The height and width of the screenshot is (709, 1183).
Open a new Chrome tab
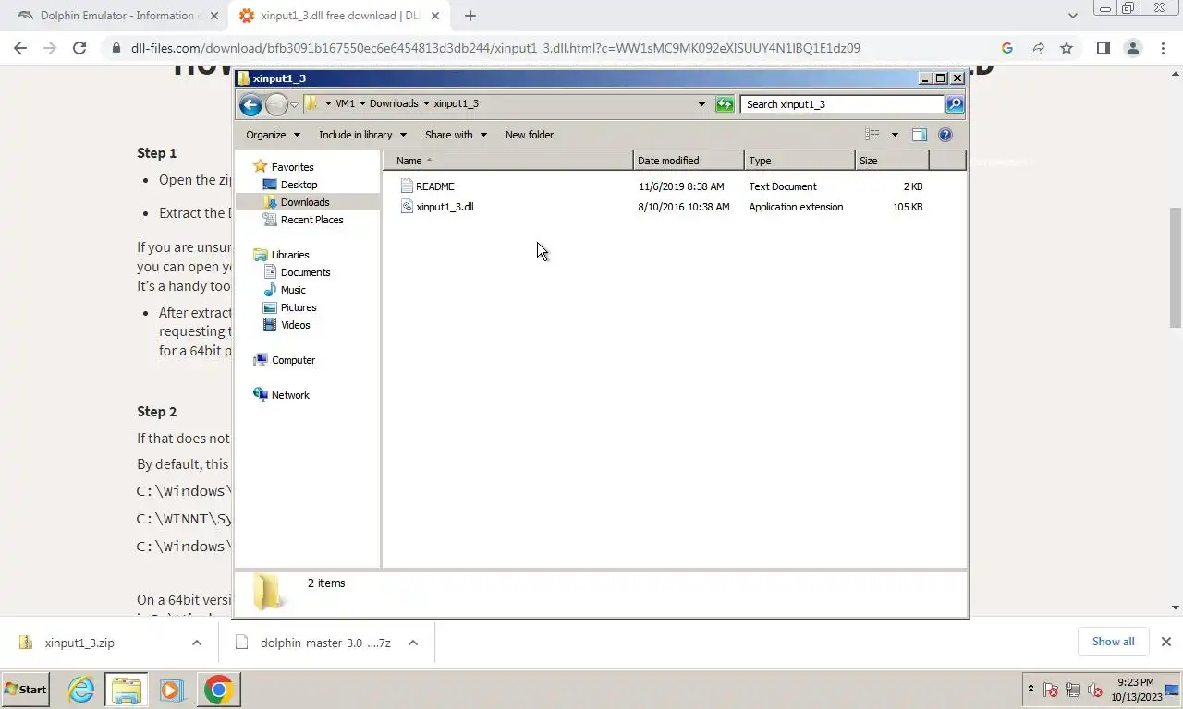tap(470, 16)
